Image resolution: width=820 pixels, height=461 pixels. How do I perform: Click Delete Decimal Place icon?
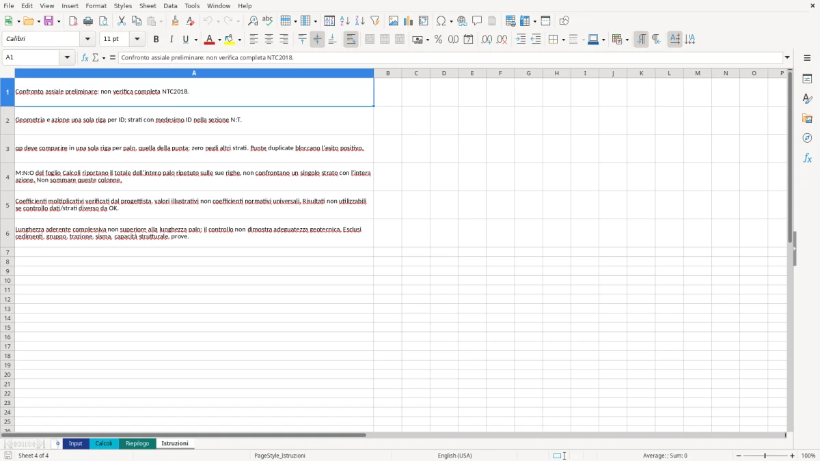tap(502, 40)
